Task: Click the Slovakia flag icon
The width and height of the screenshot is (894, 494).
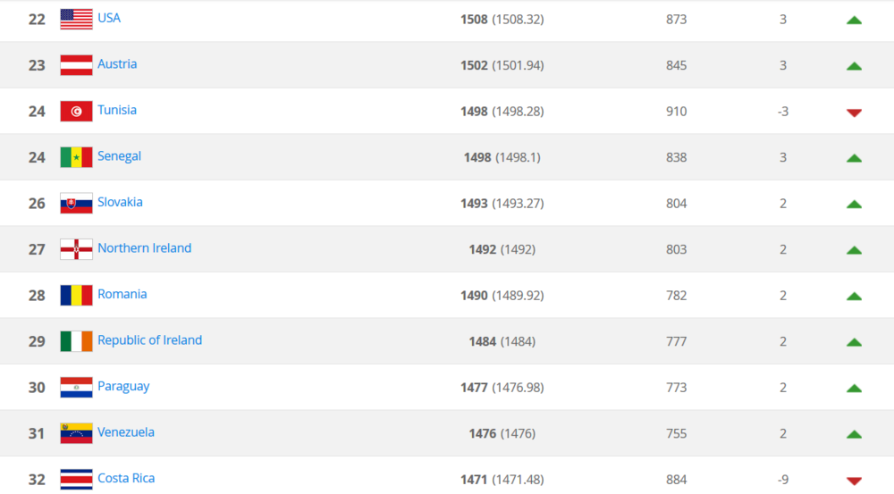Action: click(x=76, y=203)
